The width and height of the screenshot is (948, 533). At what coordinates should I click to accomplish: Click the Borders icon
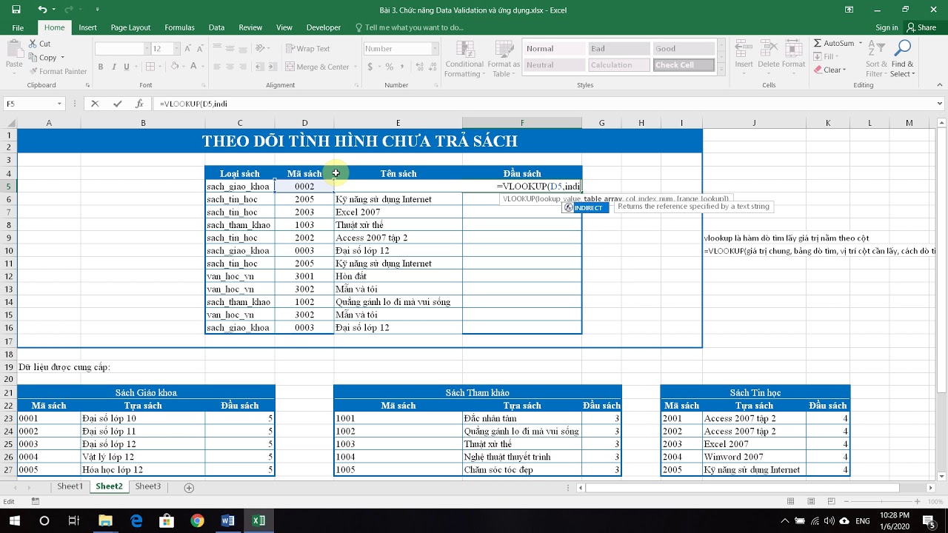[150, 67]
